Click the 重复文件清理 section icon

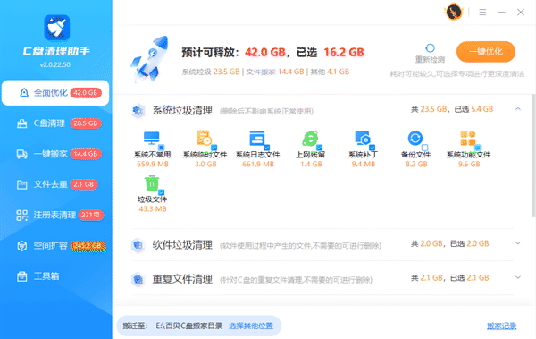pyautogui.click(x=138, y=279)
